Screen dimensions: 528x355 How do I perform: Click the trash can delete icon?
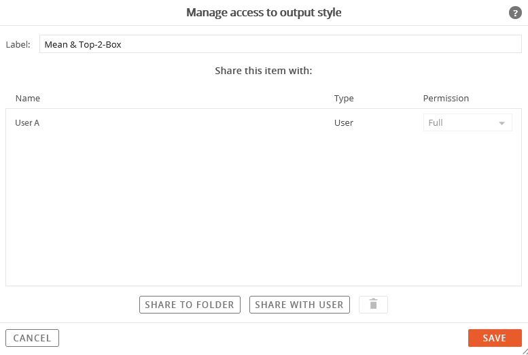coord(373,305)
